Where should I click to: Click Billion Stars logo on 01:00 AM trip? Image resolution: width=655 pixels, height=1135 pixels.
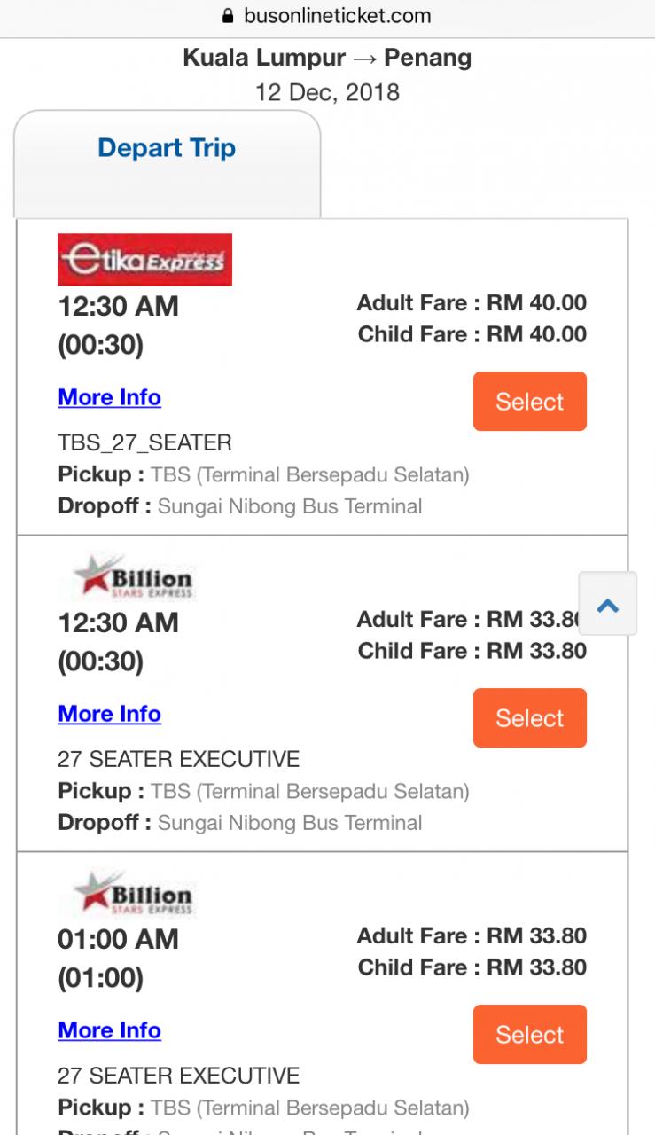click(132, 893)
